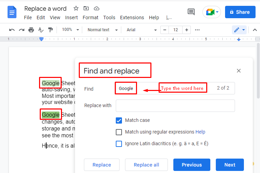This screenshot has width=260, height=173.
Task: Open the Tools menu
Action: (x=109, y=18)
